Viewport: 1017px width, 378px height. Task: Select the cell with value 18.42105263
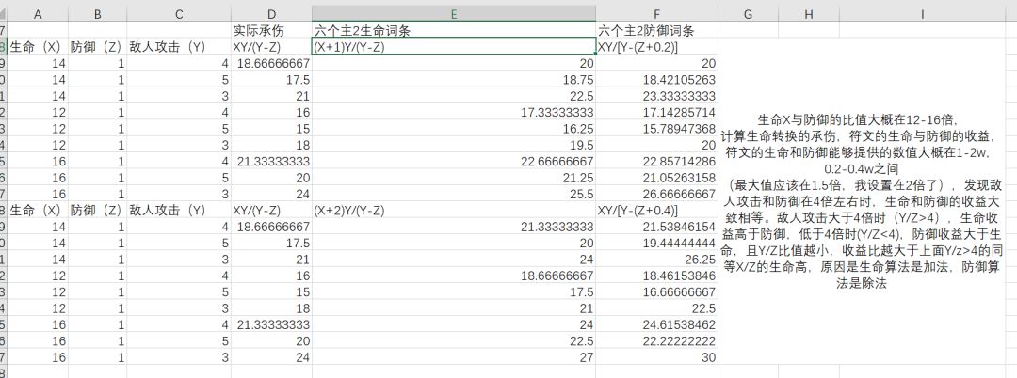[x=656, y=80]
